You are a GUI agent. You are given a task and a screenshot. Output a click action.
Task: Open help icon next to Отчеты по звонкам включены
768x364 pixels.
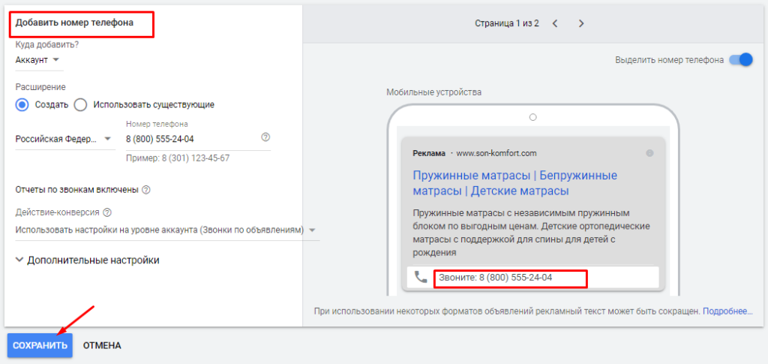click(x=146, y=190)
